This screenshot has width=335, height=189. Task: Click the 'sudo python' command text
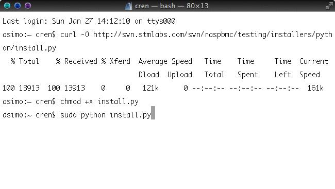[x=83, y=115]
